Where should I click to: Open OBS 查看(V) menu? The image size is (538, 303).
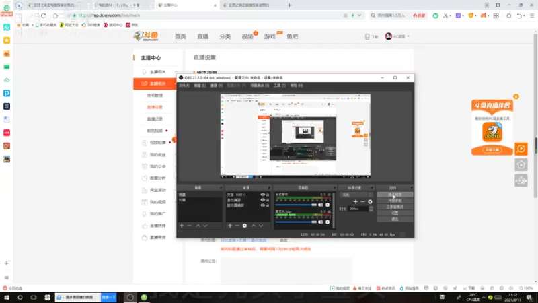[217, 86]
